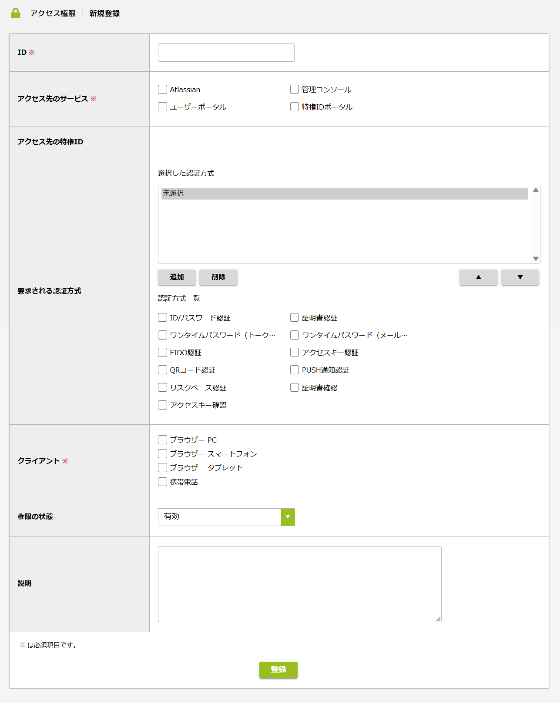Move selected method down with ▼ button
Viewport: 560px width, 703px height.
[x=520, y=277]
